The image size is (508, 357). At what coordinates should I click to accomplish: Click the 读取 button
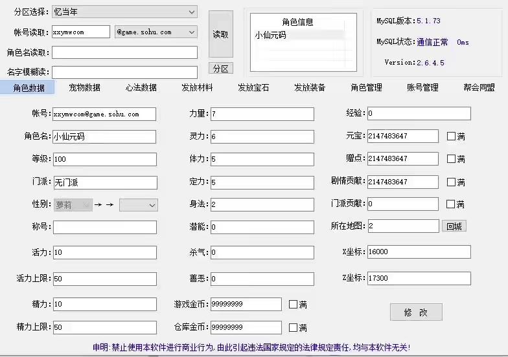pos(220,34)
